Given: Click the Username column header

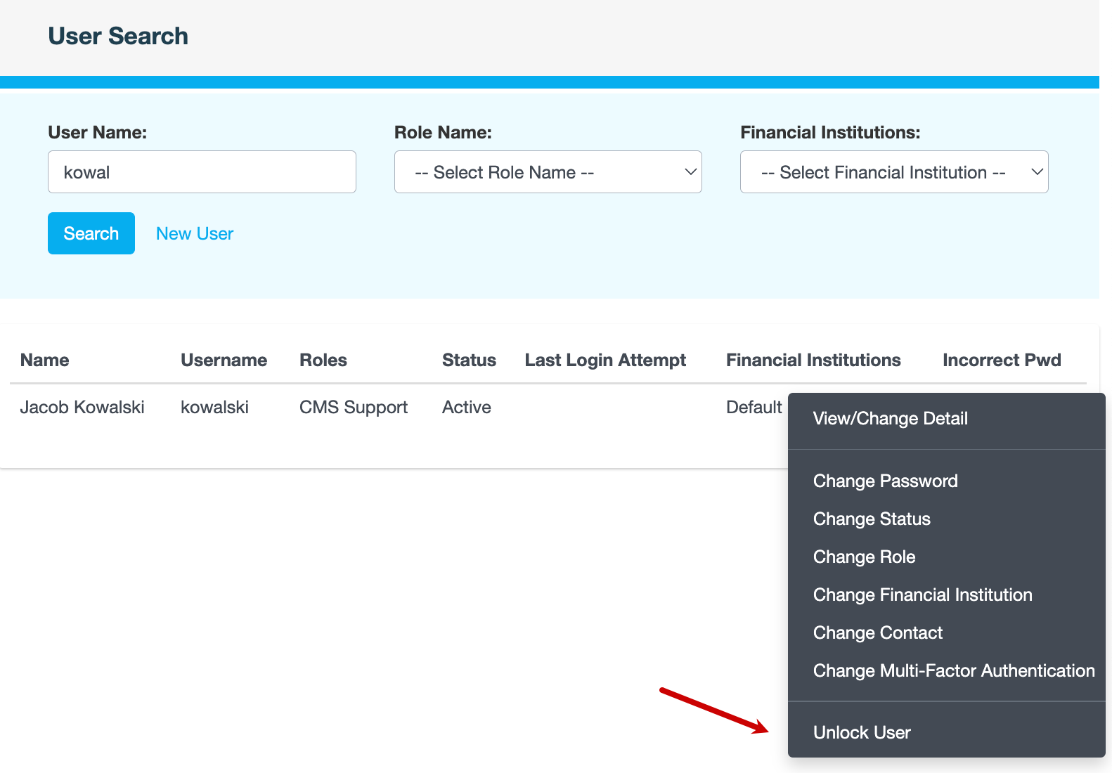Looking at the screenshot, I should [224, 360].
